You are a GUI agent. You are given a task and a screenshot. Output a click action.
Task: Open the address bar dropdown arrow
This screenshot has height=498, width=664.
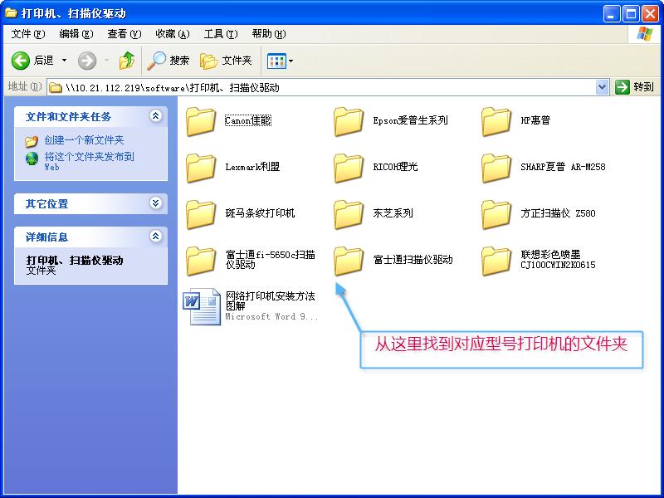point(603,86)
